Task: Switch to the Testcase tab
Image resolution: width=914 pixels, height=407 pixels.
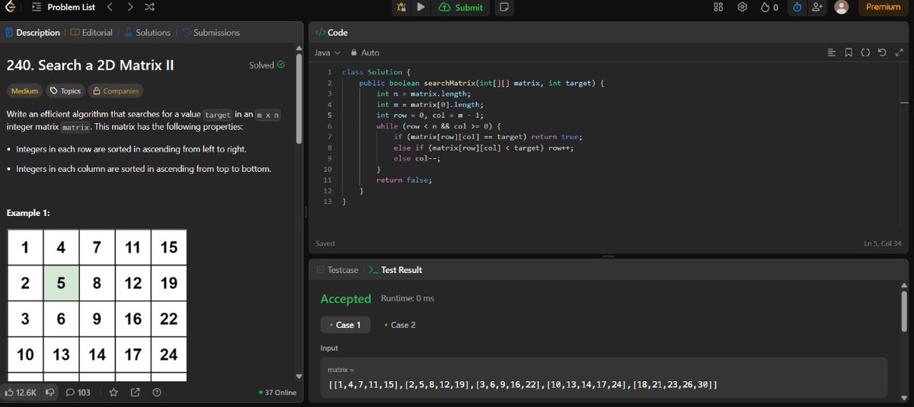Action: [x=336, y=270]
